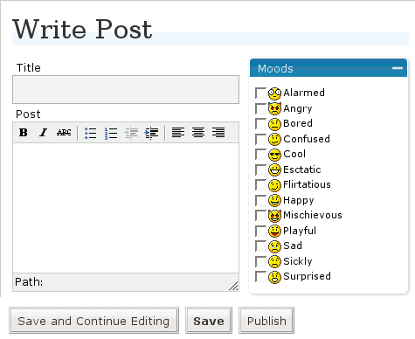Click the Mischievous mood label
This screenshot has height=339, width=415.
[313, 215]
